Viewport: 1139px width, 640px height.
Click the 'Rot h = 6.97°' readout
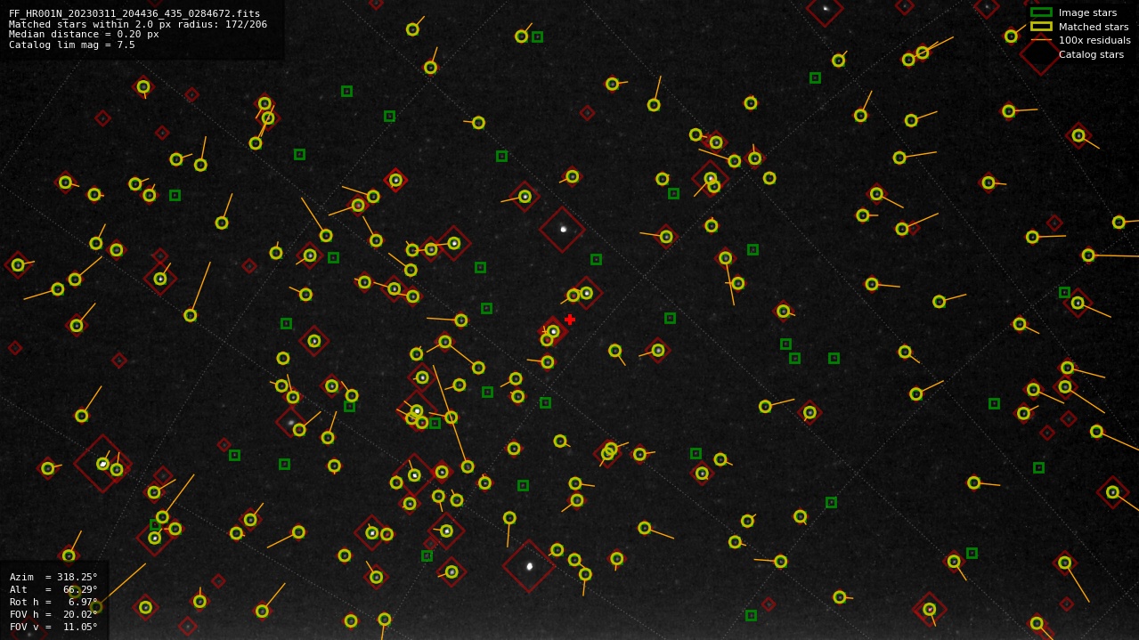53,602
